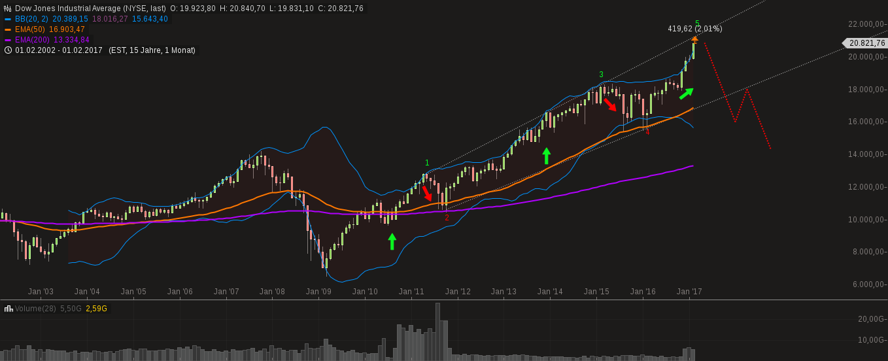Click the Jan '15 time axis label
The width and height of the screenshot is (888, 361).
point(596,292)
